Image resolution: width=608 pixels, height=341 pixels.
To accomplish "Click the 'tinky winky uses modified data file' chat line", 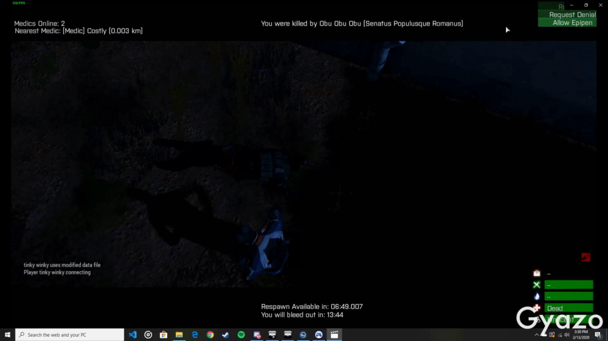I will [x=62, y=265].
